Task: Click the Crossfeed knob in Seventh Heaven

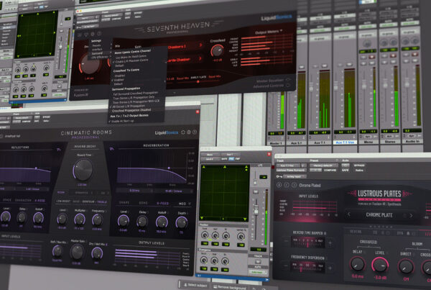Action: coord(217,51)
